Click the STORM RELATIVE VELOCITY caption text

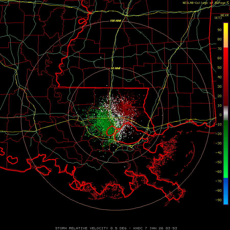[x=82, y=228]
